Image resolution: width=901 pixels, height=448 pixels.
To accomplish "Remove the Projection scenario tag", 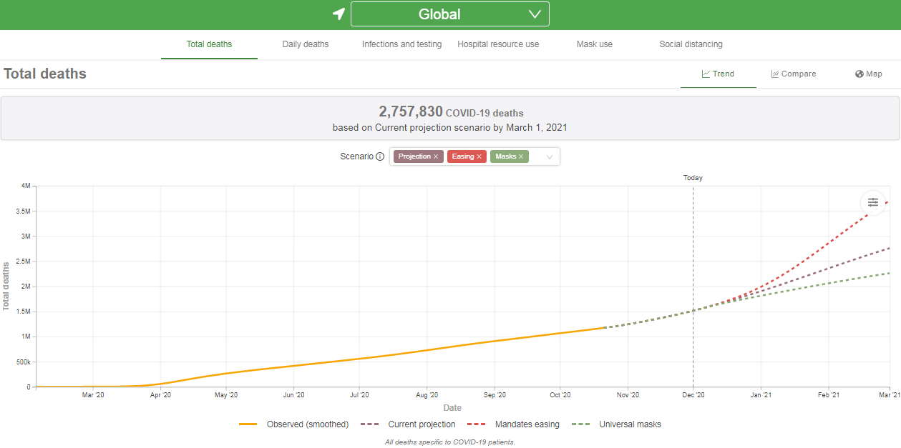I will point(436,156).
